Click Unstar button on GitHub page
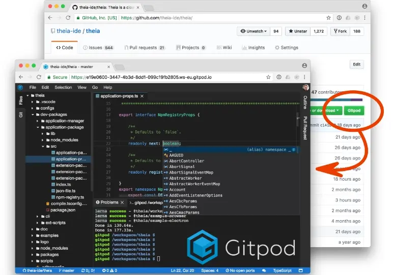393x275 pixels. click(x=298, y=31)
